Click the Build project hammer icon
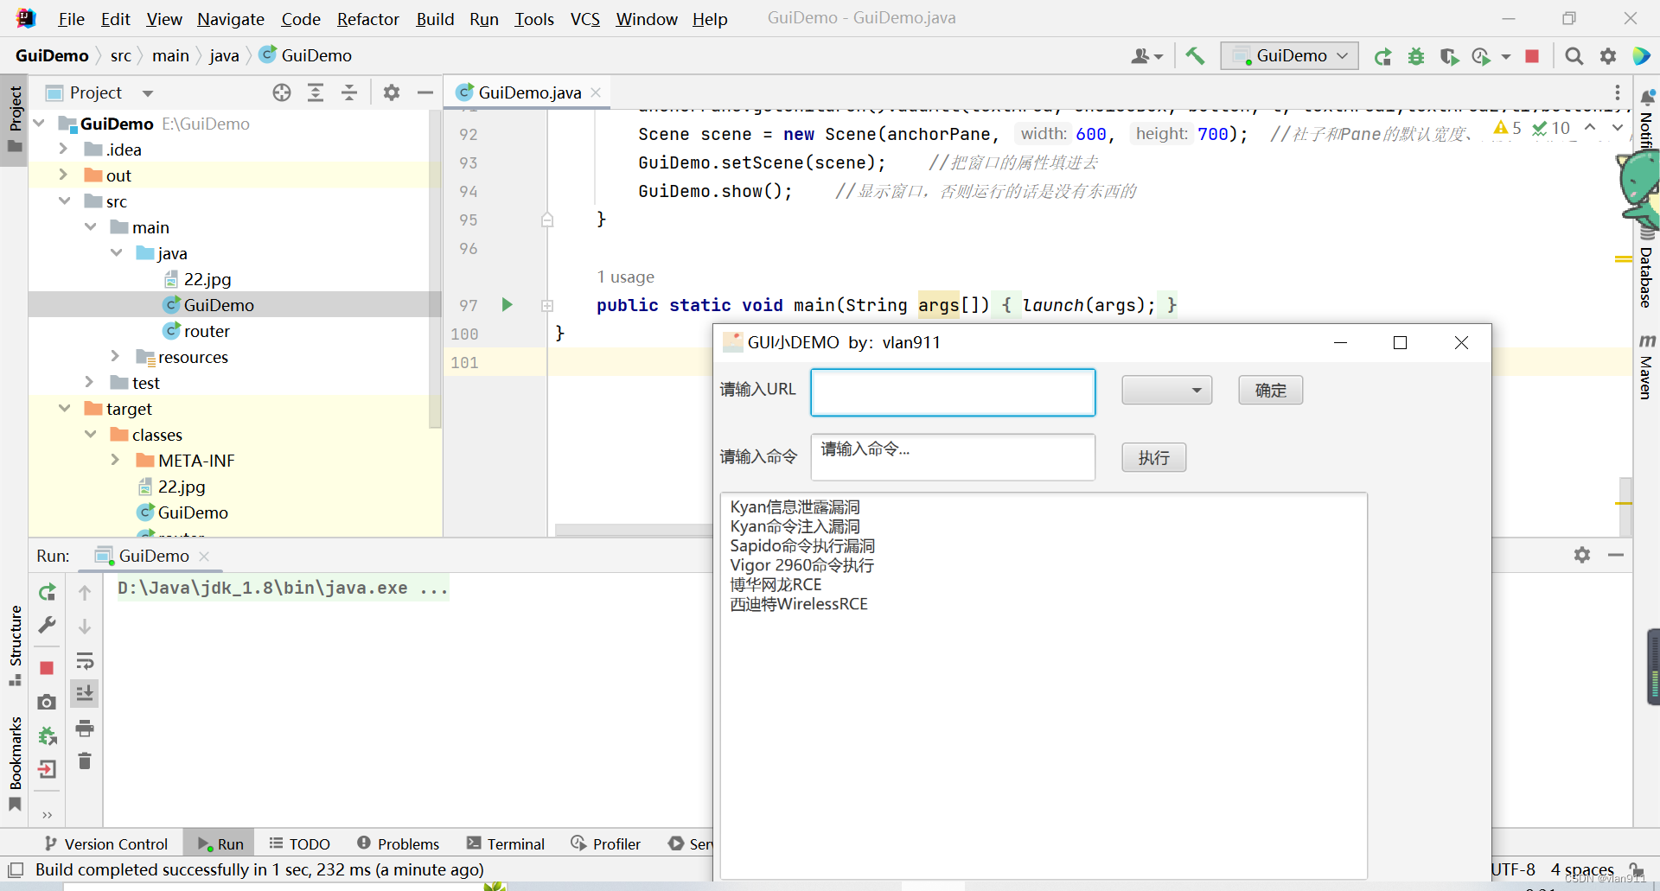The image size is (1660, 891). click(x=1195, y=56)
